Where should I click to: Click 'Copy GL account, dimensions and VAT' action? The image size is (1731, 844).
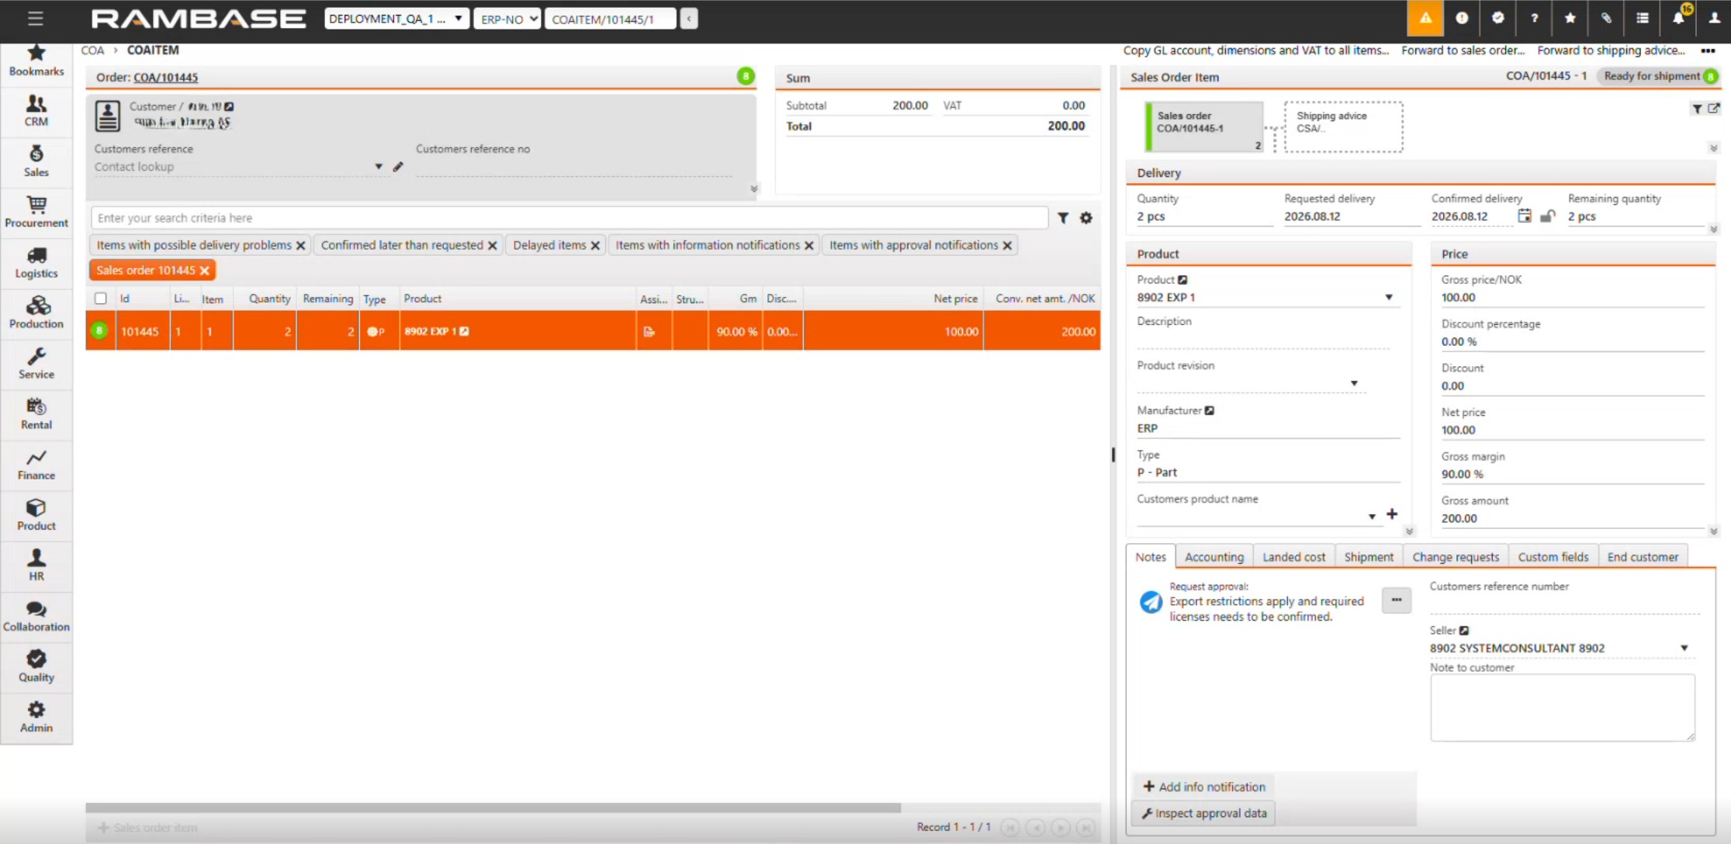coord(1255,50)
